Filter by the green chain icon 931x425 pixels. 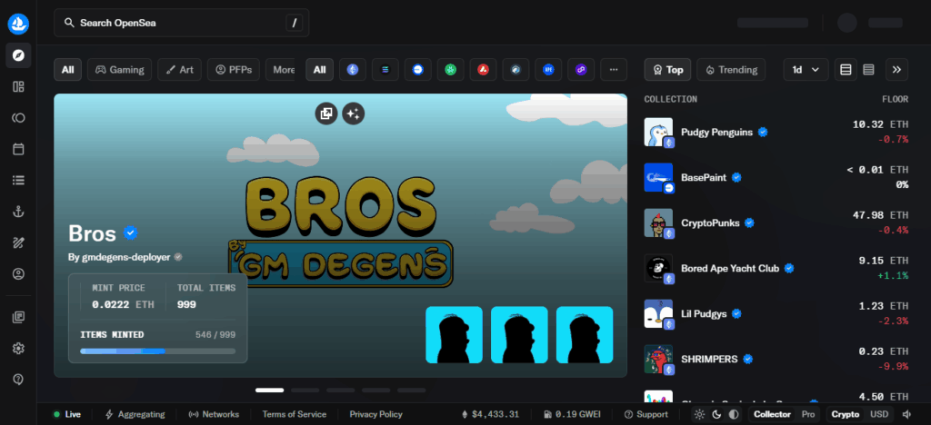[x=451, y=69]
